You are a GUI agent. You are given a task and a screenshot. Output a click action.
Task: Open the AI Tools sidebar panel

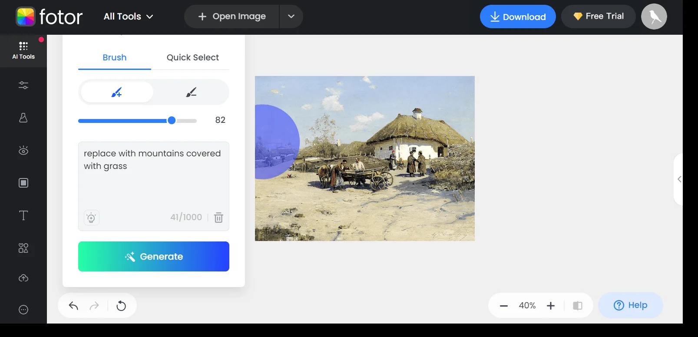(x=23, y=50)
